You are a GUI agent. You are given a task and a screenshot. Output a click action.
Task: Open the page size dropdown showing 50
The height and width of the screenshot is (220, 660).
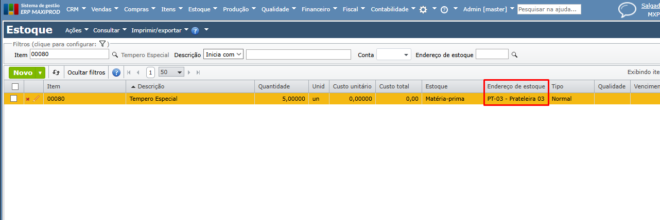170,72
